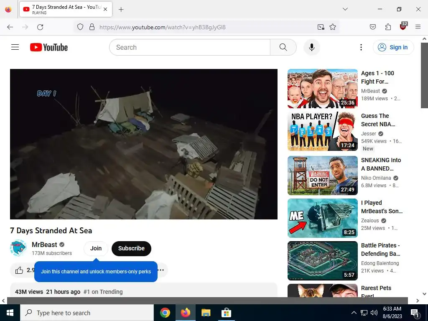Expand the list all tabs chevron
This screenshot has width=428, height=321.
(345, 9)
